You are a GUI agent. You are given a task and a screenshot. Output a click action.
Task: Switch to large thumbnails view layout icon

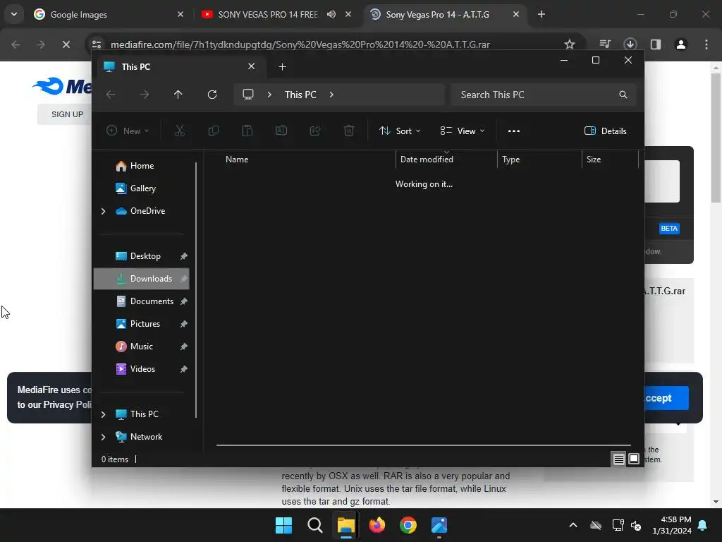point(634,459)
